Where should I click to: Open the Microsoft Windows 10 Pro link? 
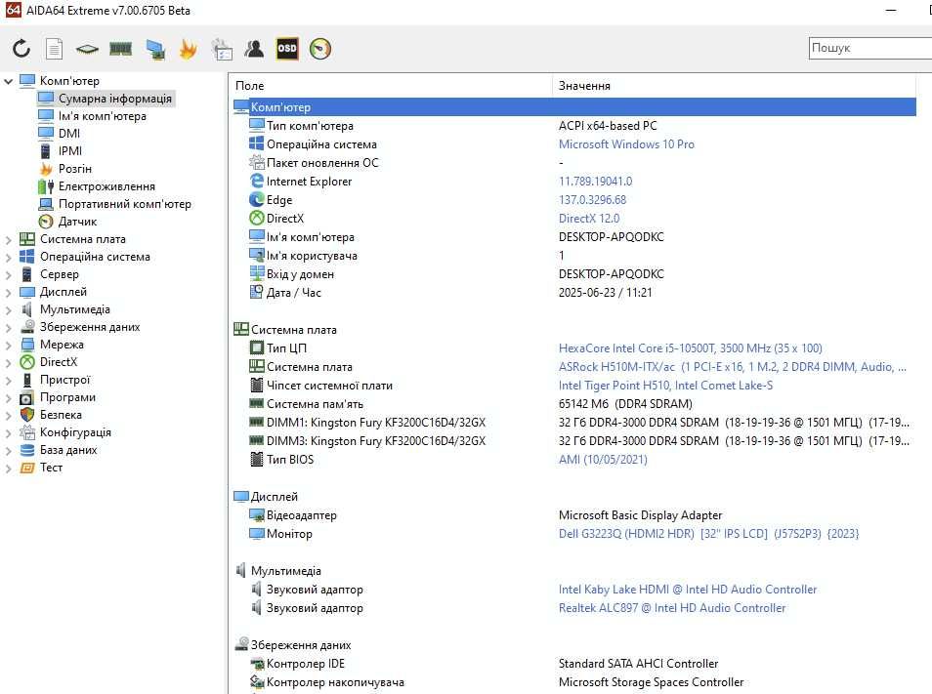tap(626, 144)
